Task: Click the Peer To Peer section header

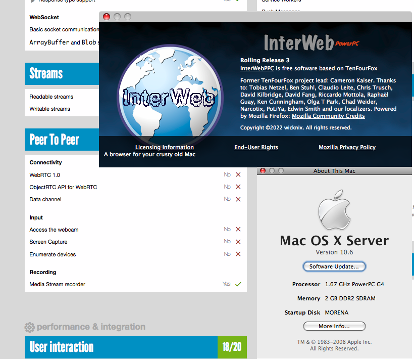Action: coord(62,140)
